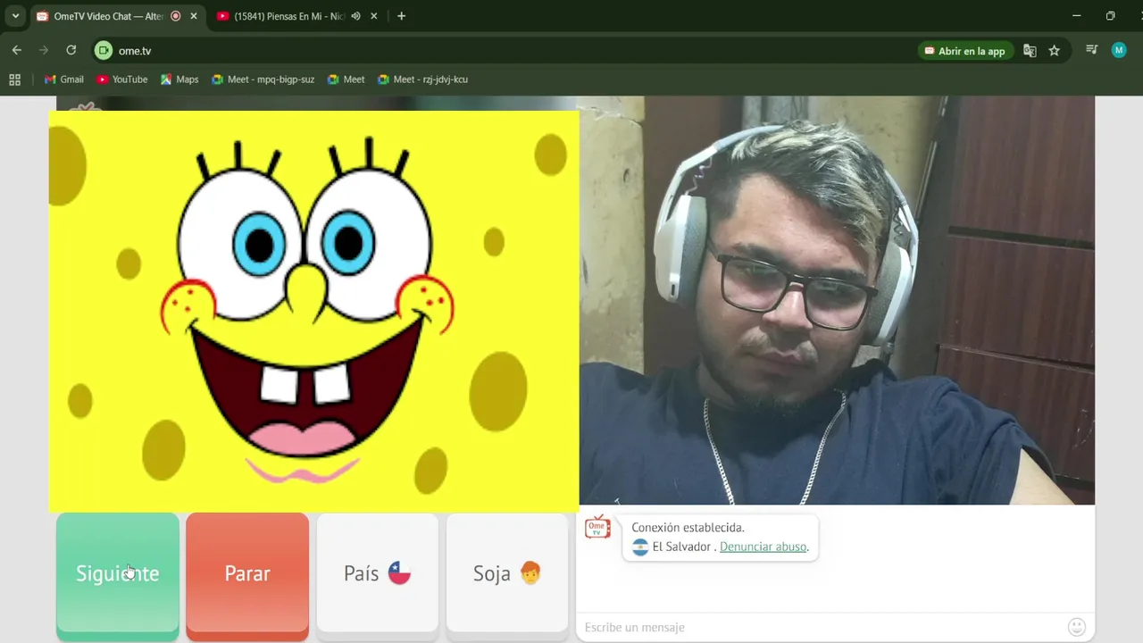
Task: Open the YouTube bookmark
Action: click(x=122, y=79)
